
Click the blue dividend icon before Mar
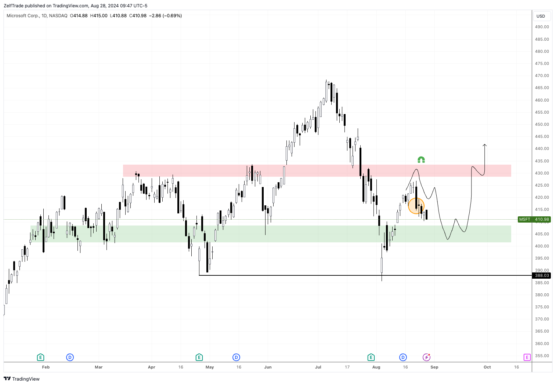70,357
